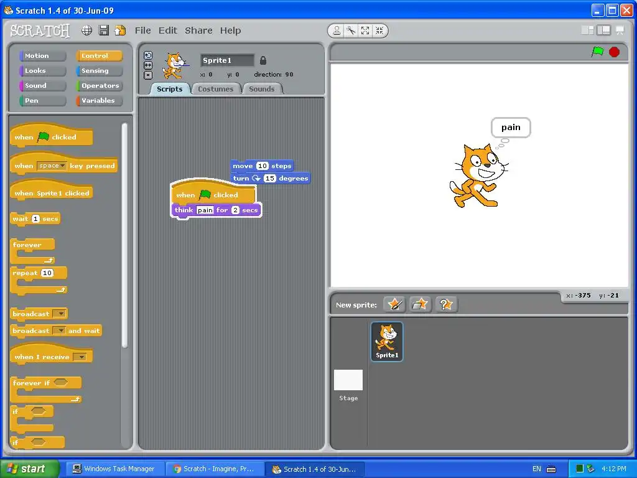Set rotation style to can rotate

tap(148, 55)
